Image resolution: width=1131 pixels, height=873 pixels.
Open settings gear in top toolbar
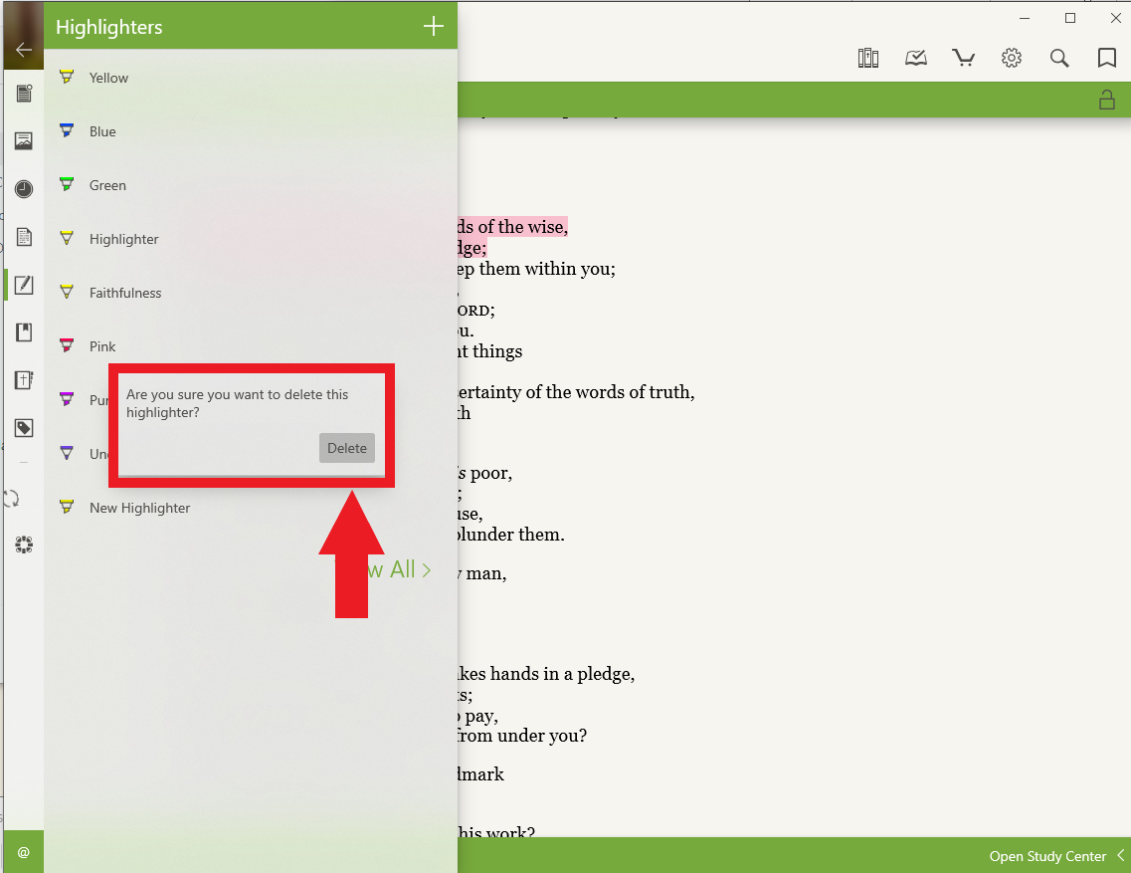coord(1012,59)
